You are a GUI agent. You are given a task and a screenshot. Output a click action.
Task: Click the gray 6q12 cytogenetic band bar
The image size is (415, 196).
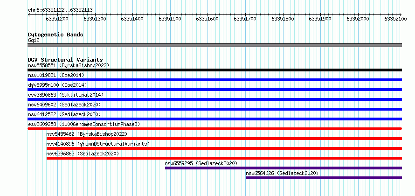(214, 45)
